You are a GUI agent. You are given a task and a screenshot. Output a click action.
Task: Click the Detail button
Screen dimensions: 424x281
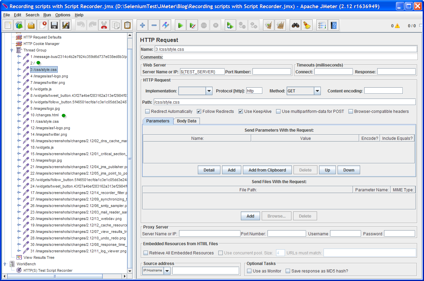[x=209, y=170]
